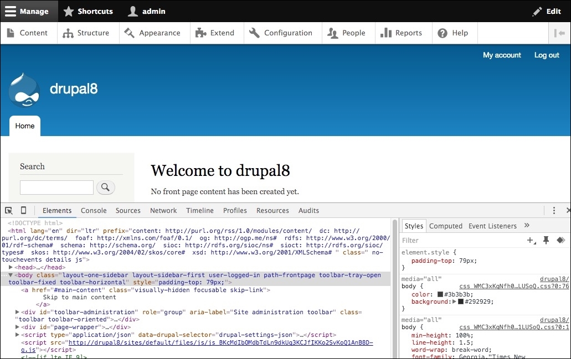The height and width of the screenshot is (359, 571).
Task: Click the #3b3b3b color swatch
Action: tap(440, 294)
